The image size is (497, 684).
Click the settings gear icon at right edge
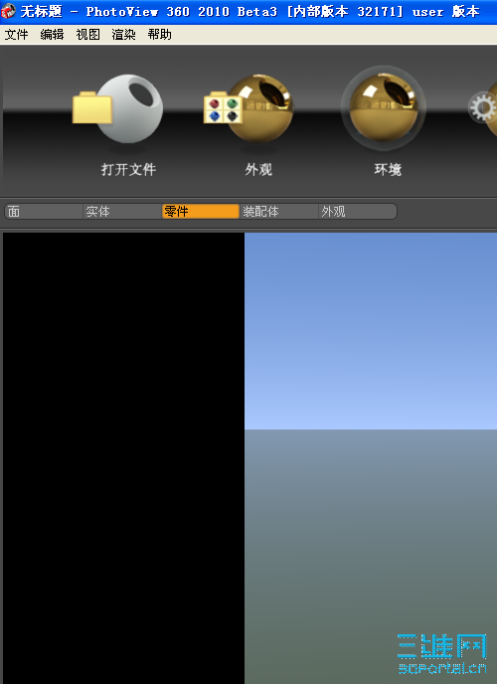pos(483,107)
